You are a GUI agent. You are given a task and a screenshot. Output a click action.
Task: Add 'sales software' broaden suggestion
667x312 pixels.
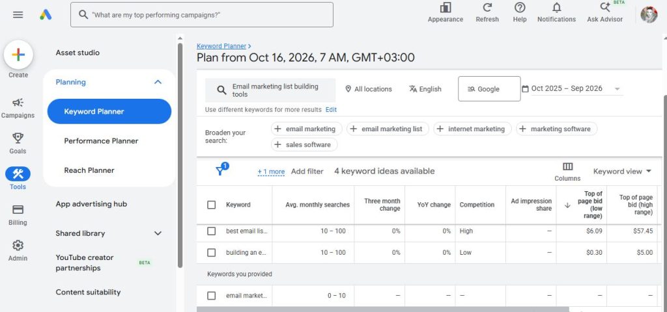tap(304, 144)
